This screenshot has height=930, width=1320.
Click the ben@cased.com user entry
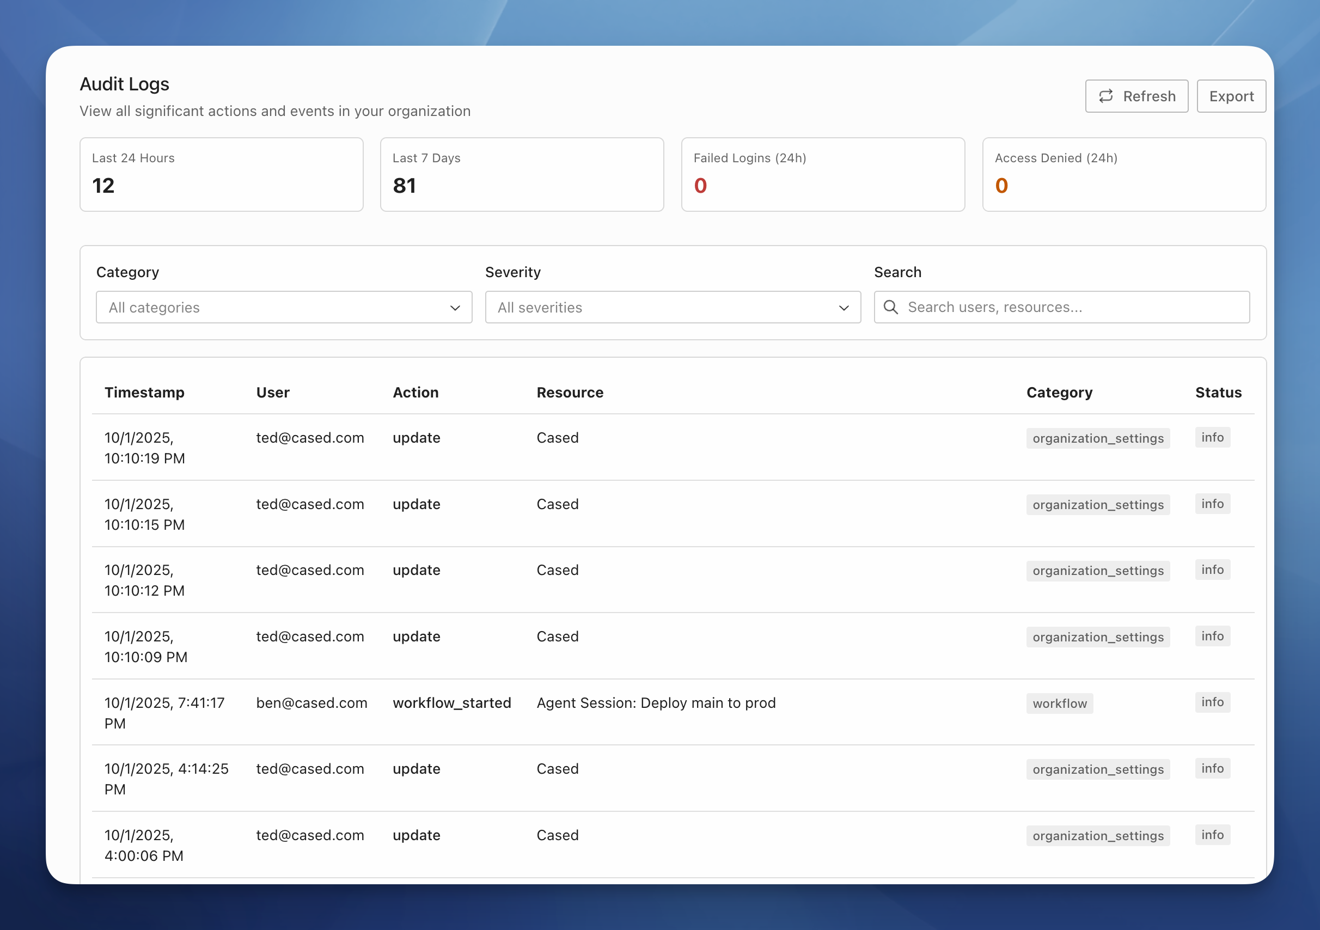pos(311,702)
